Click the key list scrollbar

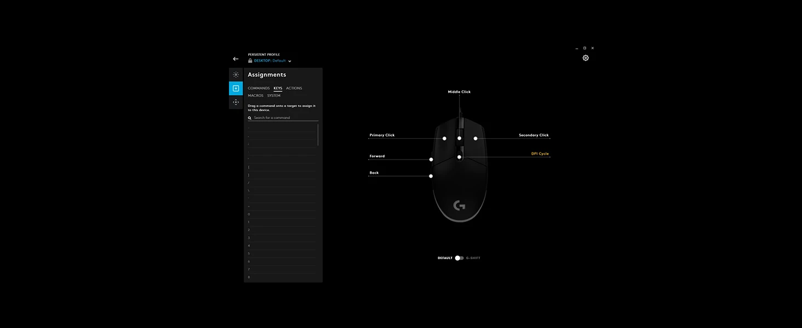[318, 134]
